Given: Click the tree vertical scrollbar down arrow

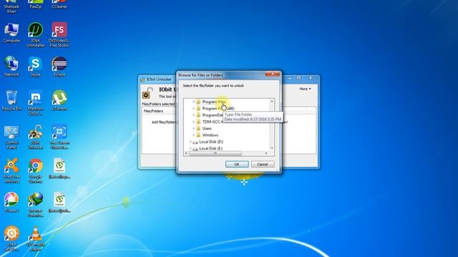Looking at the screenshot, I should click(x=272, y=148).
